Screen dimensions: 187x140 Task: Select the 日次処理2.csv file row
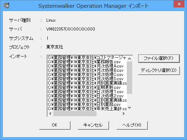click(87, 96)
